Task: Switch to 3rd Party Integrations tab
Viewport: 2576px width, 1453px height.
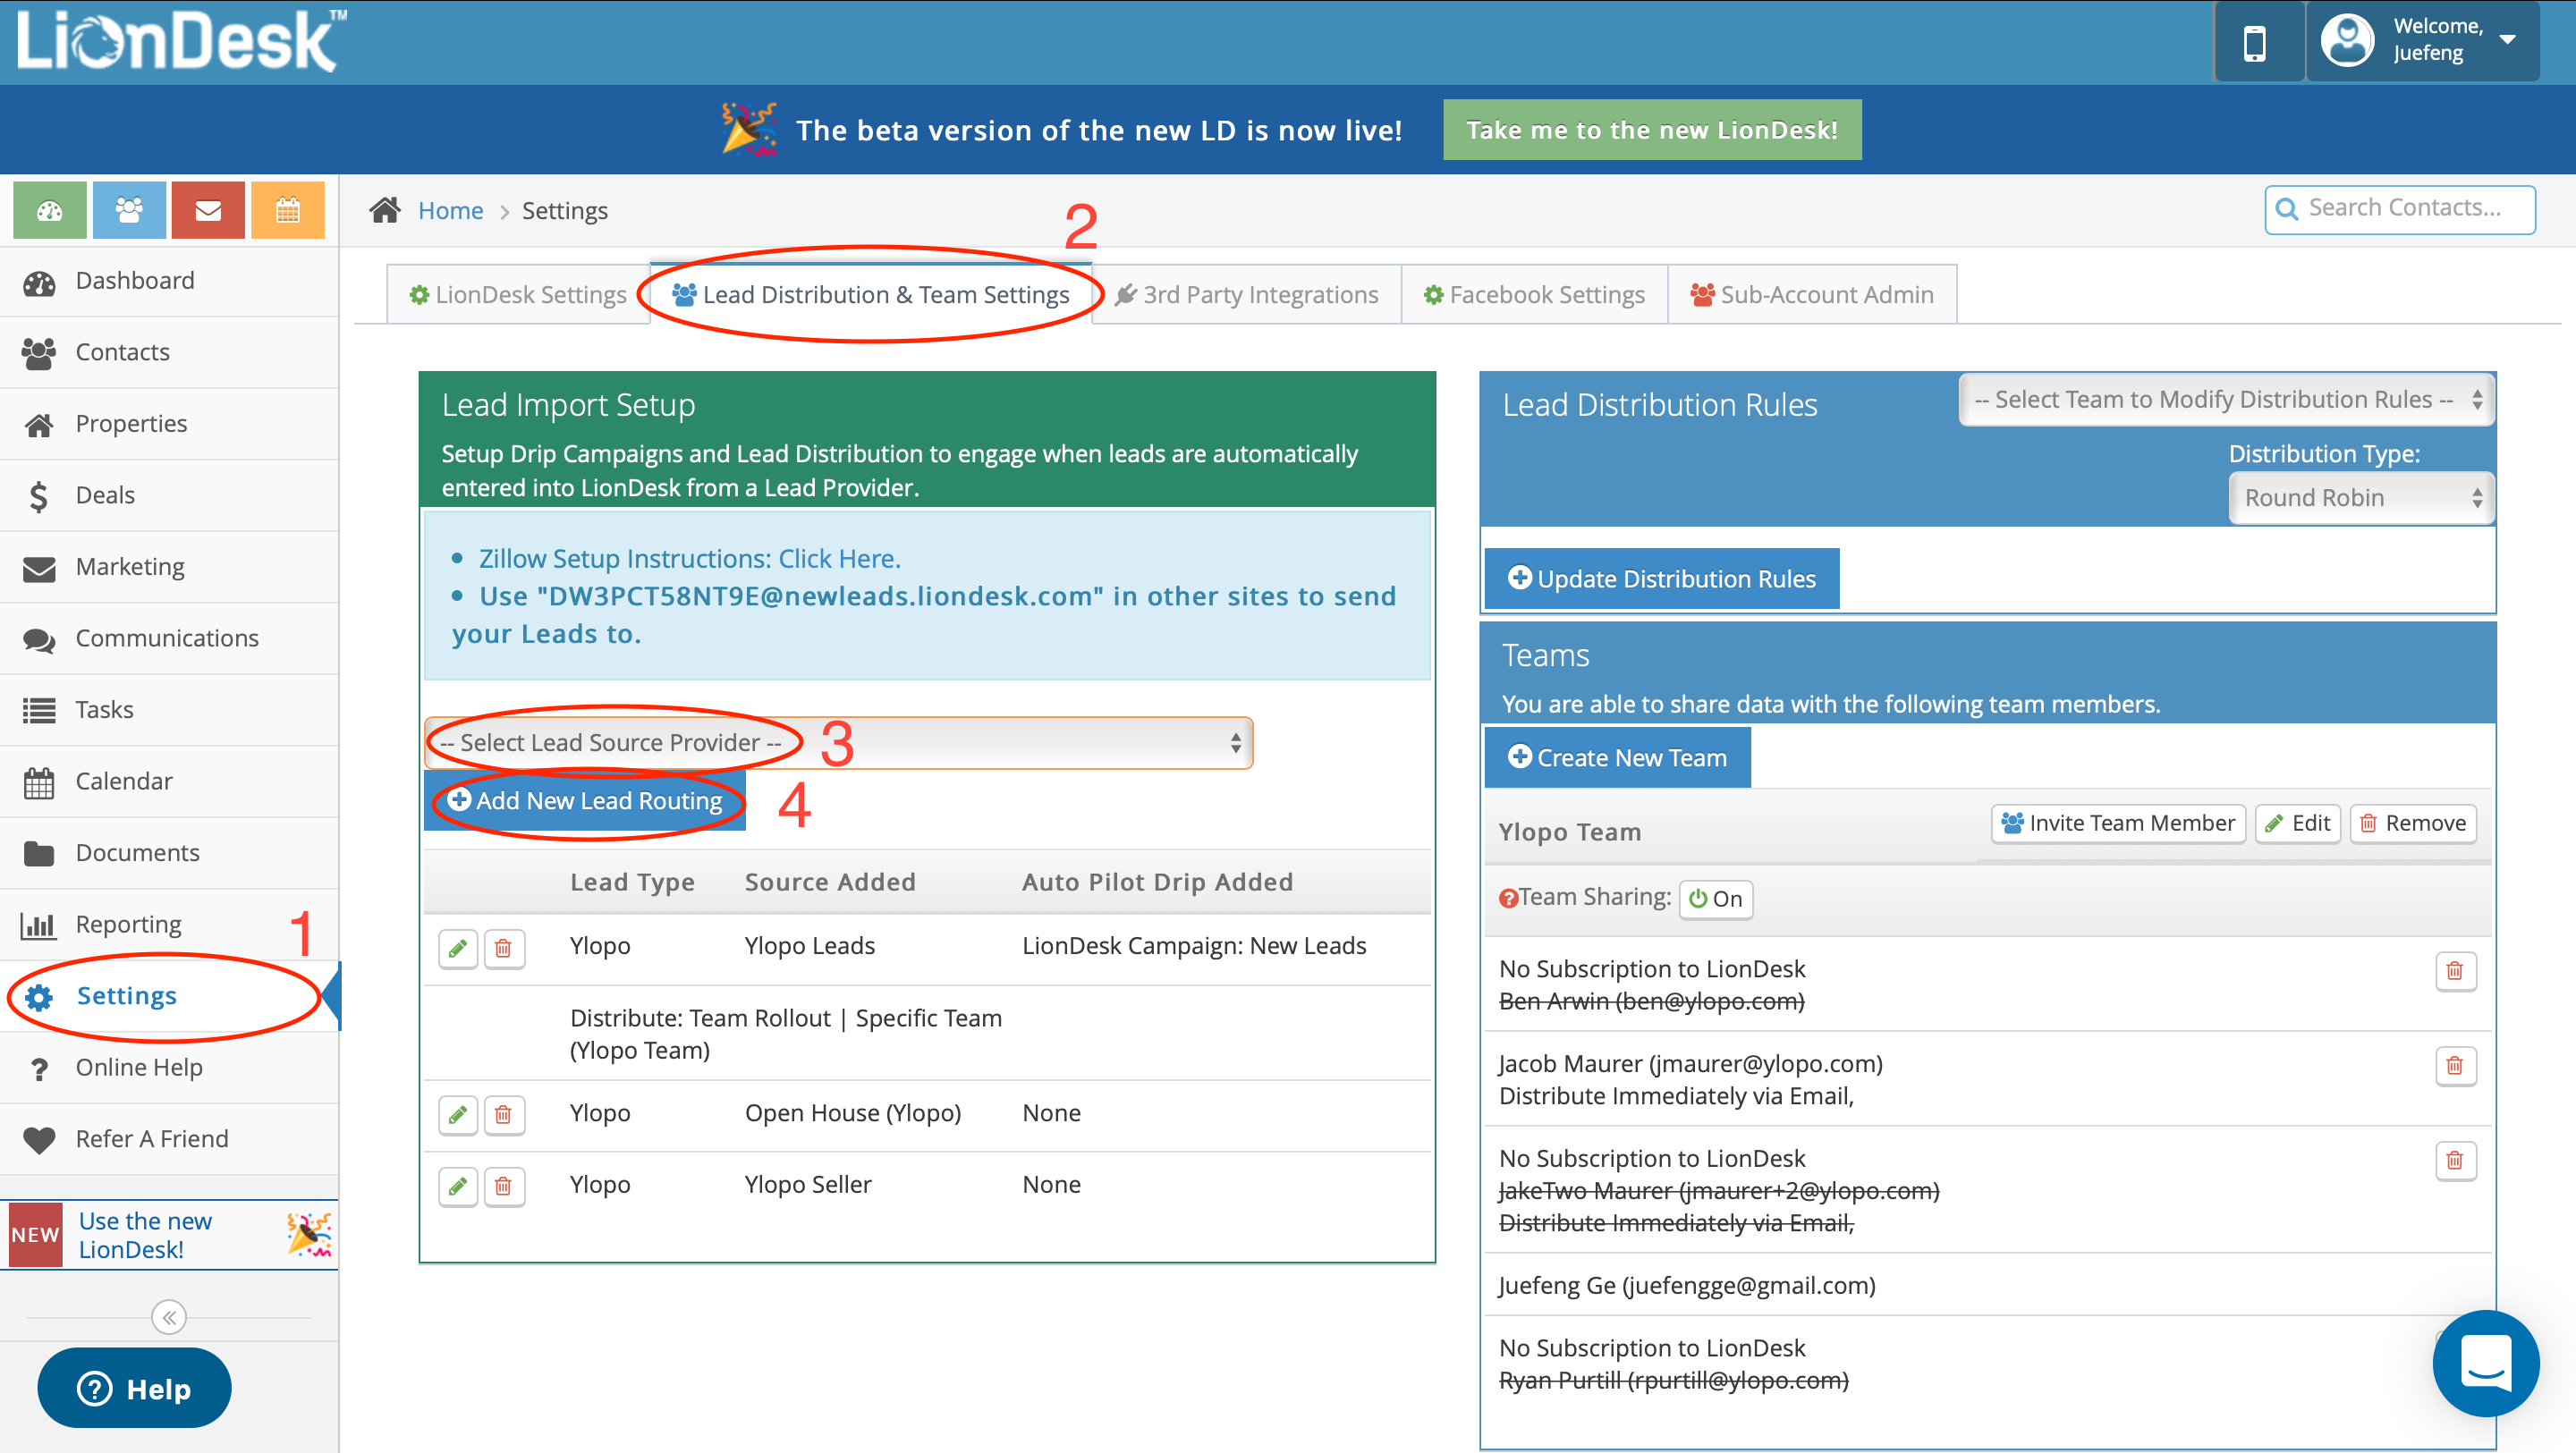Action: pyautogui.click(x=1247, y=294)
